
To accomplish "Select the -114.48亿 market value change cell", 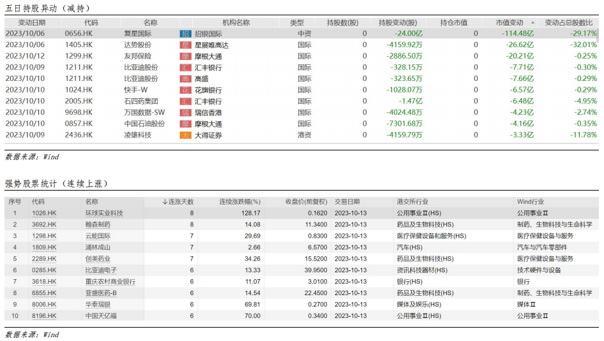I will coord(517,34).
